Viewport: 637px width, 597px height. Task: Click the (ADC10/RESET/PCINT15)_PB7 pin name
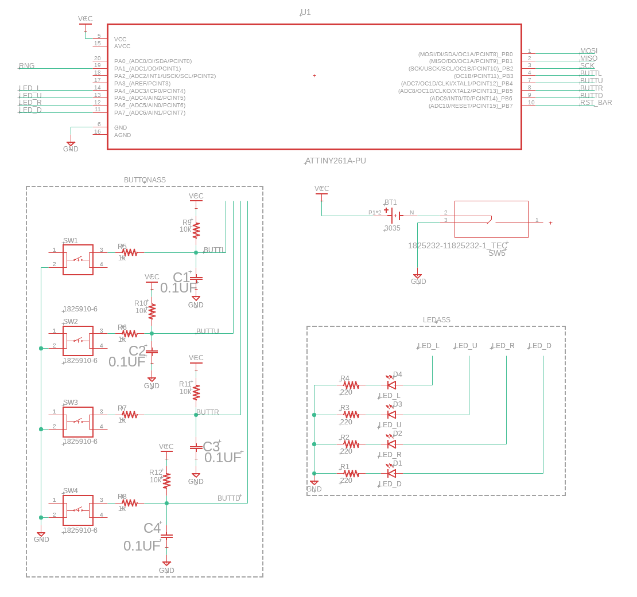(x=471, y=106)
